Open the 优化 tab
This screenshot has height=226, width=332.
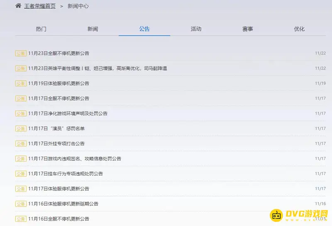(299, 29)
